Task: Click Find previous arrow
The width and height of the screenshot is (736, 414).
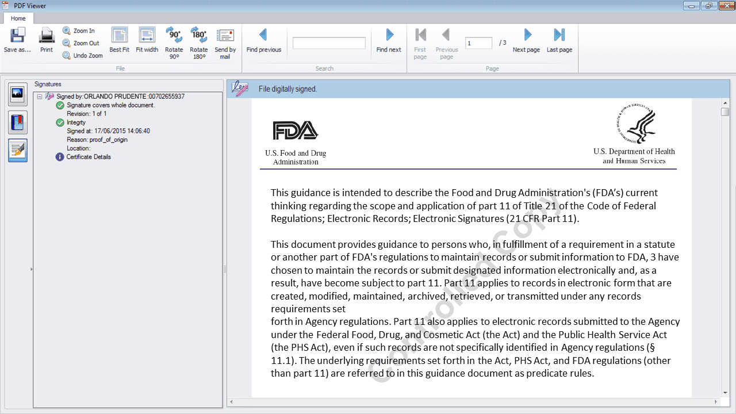Action: (263, 35)
